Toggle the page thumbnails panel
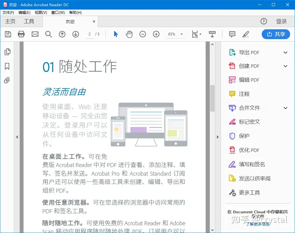Viewport: 295px width, 233px height. point(7,52)
